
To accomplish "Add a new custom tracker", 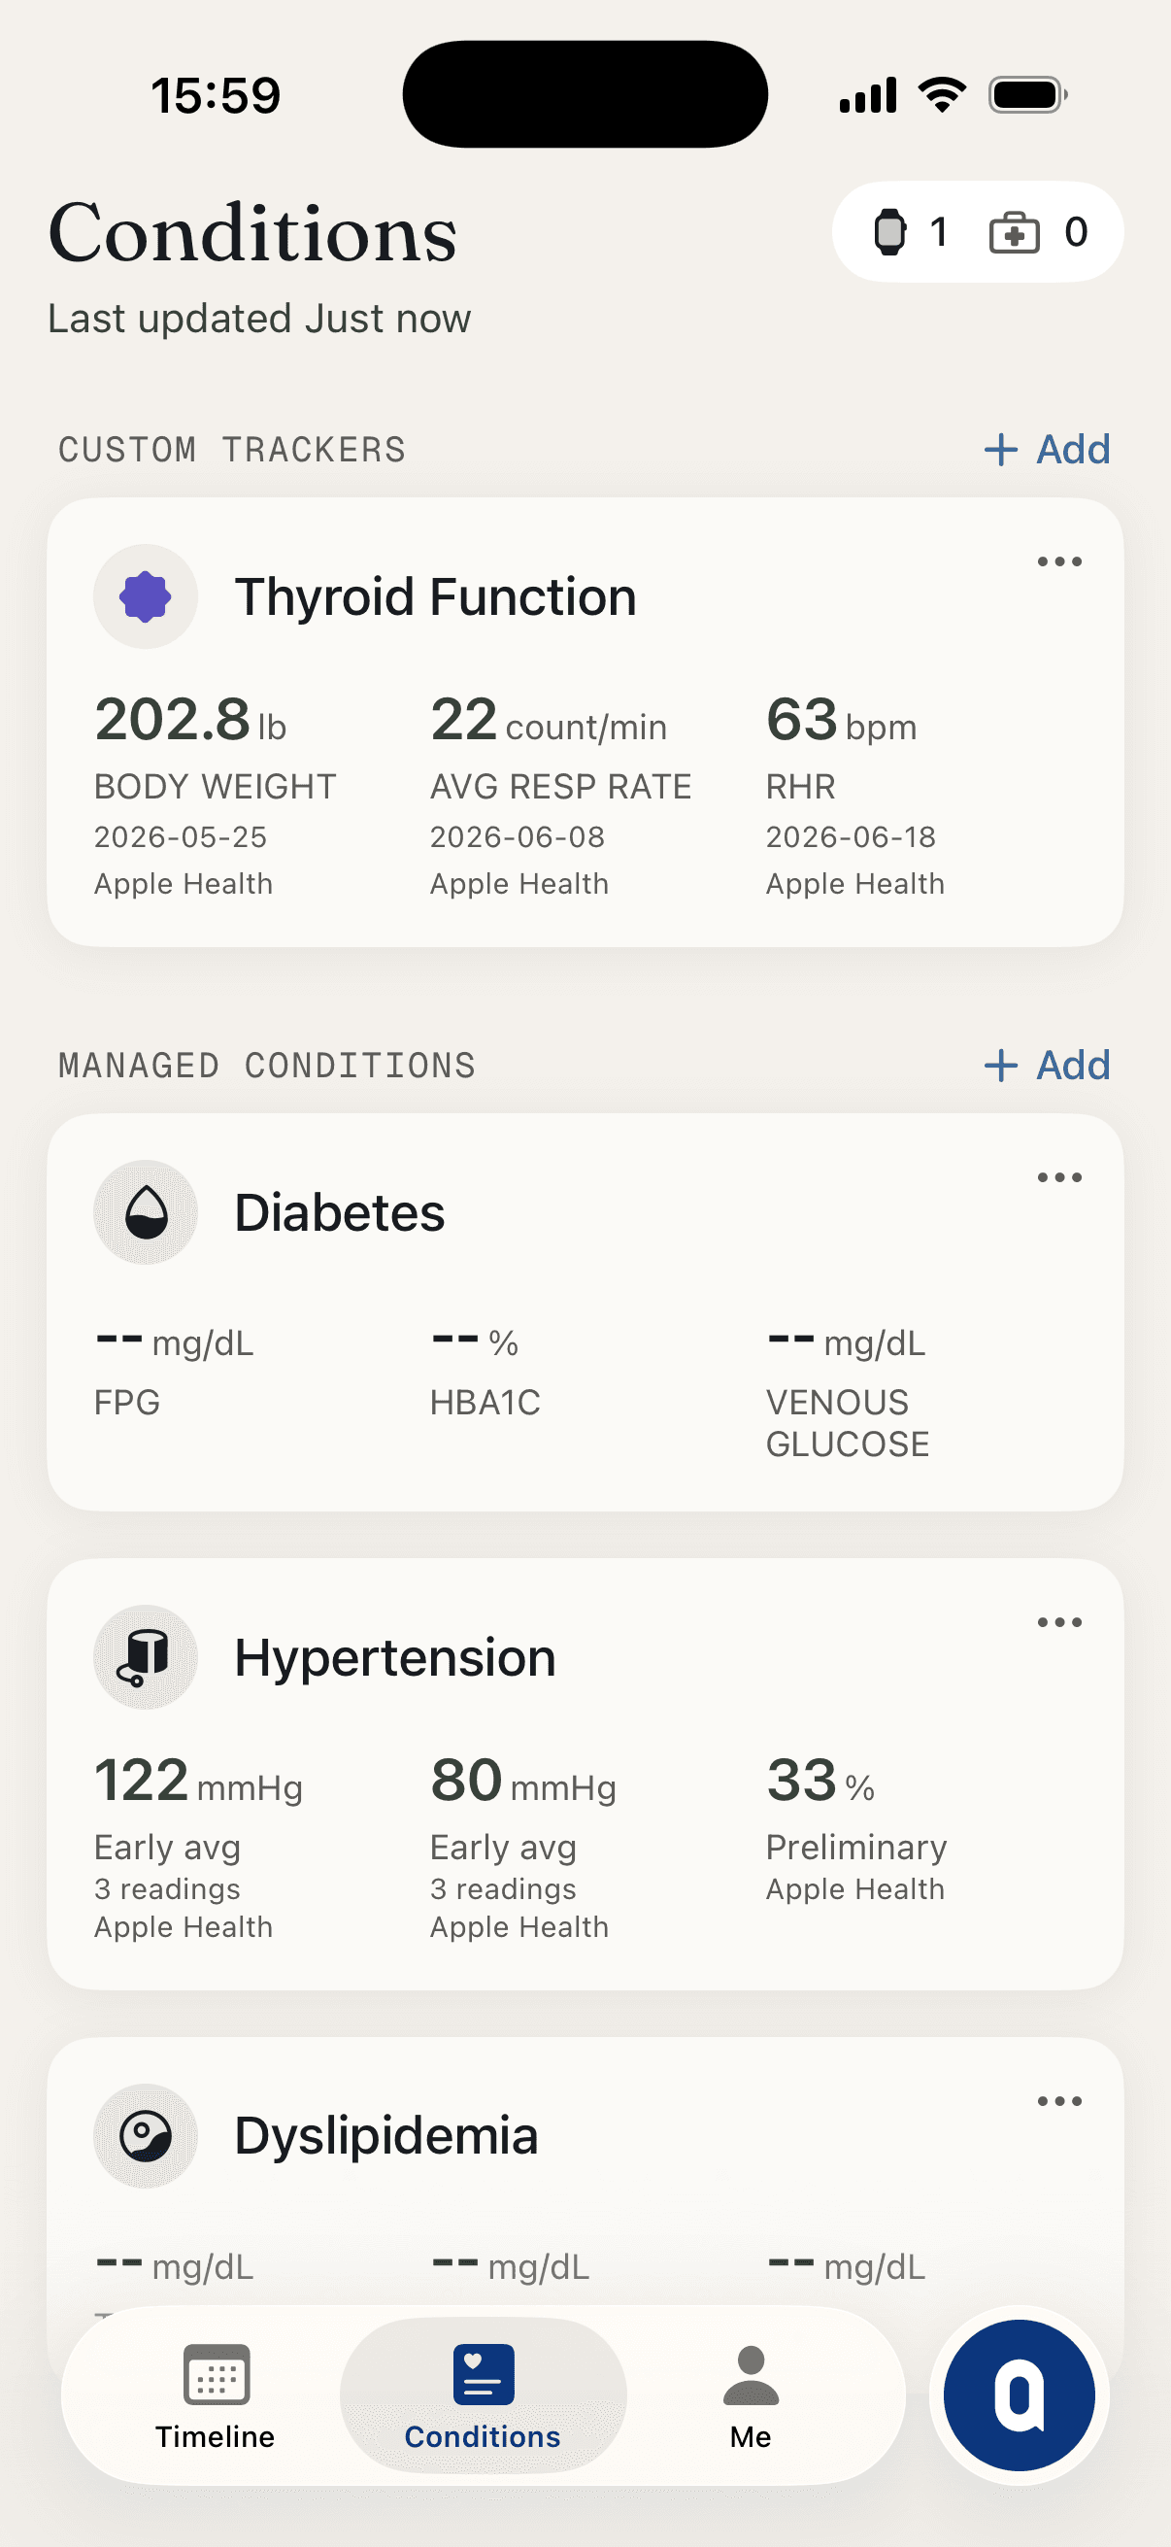I will click(1048, 450).
